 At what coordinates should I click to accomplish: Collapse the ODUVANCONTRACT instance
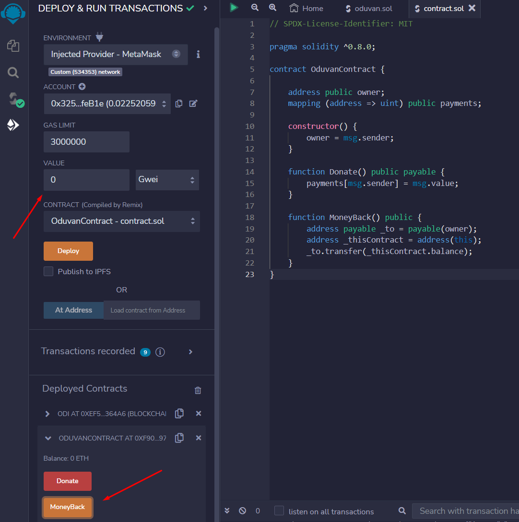48,438
